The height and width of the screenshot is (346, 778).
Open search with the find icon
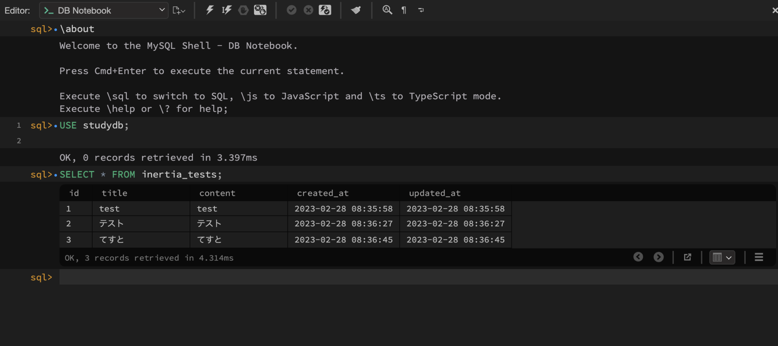click(387, 10)
